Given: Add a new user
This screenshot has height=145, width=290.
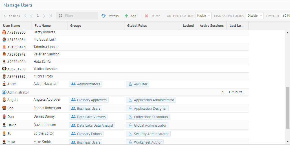Looking at the screenshot, I should (x=130, y=16).
